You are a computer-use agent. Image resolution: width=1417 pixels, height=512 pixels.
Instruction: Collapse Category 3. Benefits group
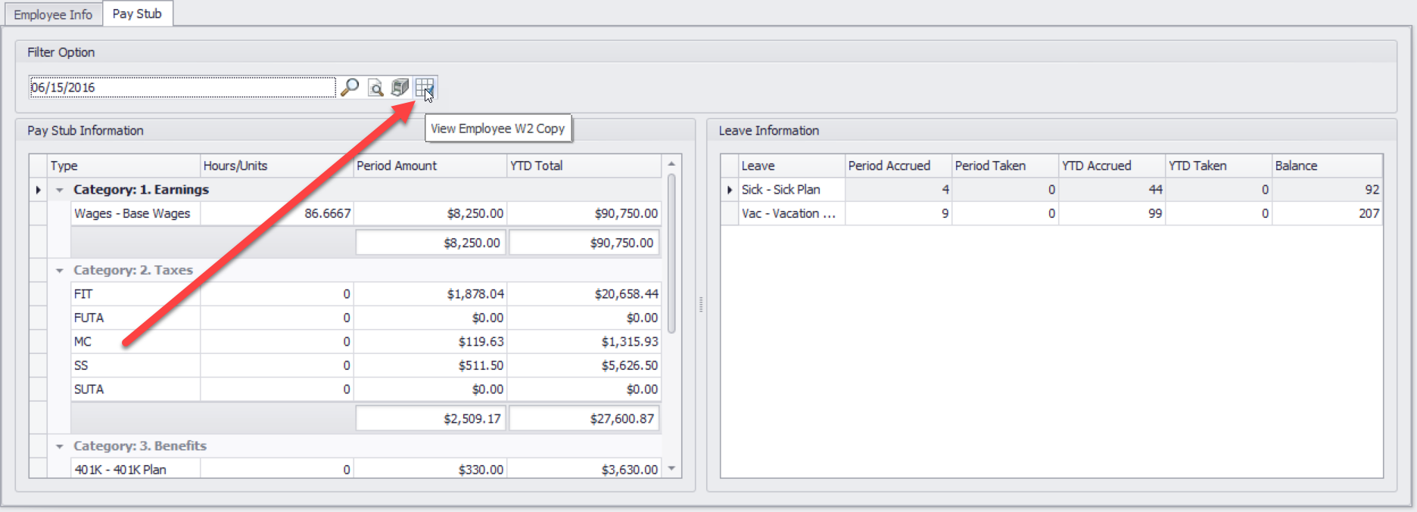(60, 446)
